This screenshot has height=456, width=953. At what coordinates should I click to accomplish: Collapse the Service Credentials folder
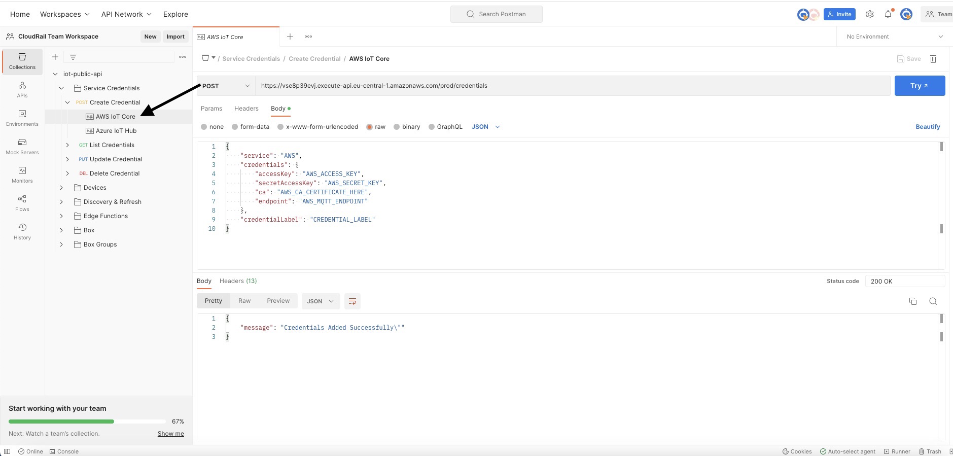pyautogui.click(x=61, y=88)
